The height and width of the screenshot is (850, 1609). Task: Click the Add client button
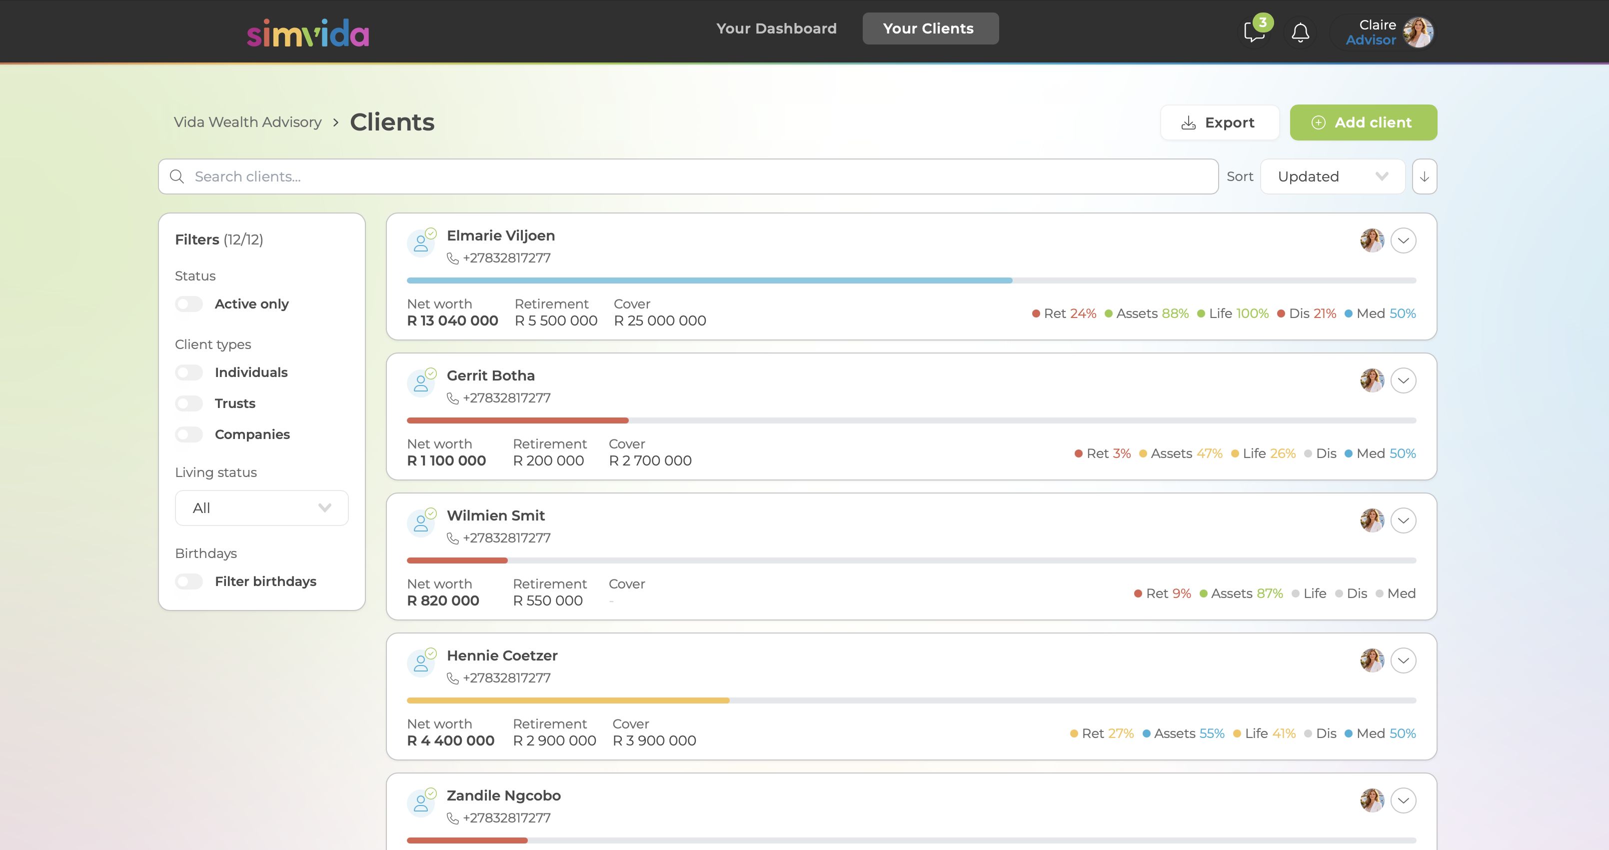[1364, 122]
